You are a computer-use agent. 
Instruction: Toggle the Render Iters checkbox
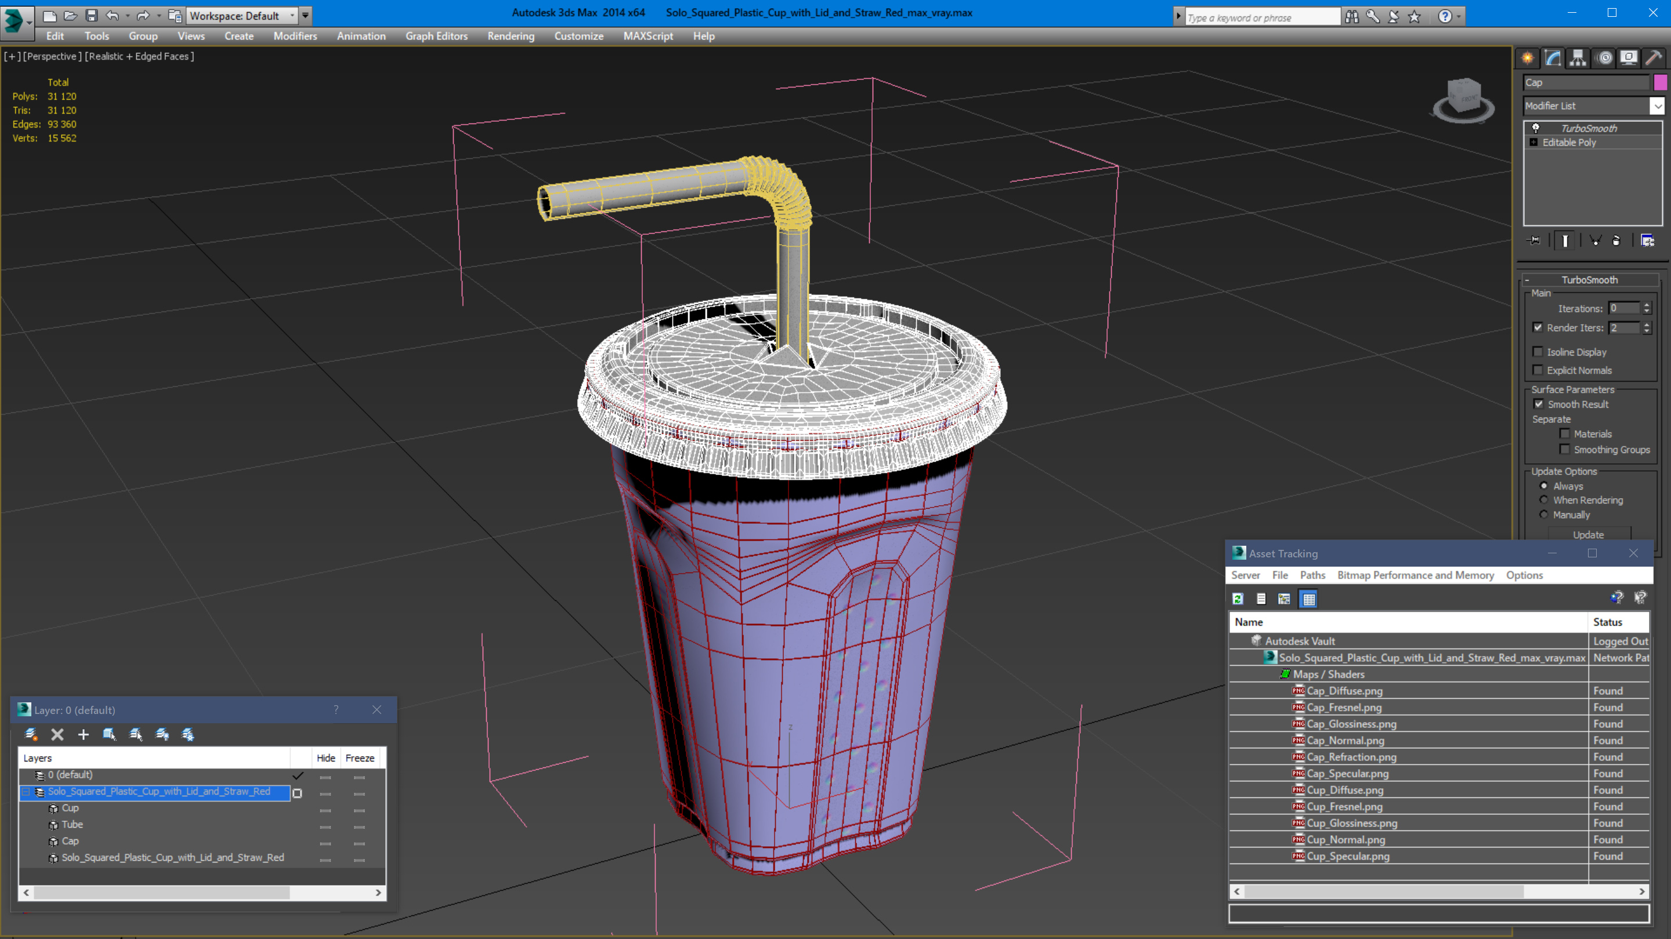tap(1538, 328)
